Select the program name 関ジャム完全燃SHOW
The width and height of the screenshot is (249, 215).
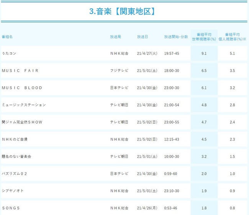pyautogui.click(x=22, y=122)
